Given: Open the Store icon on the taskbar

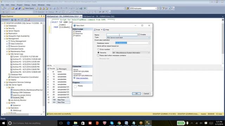Looking at the screenshot, I should point(83,123).
